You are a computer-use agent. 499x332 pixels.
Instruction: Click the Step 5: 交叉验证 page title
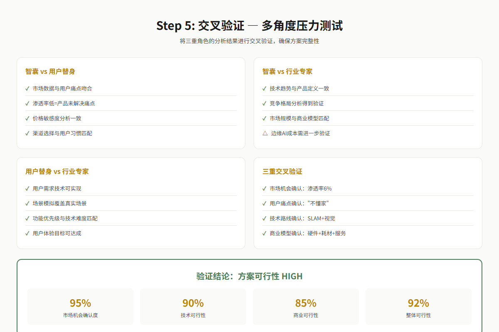(x=249, y=26)
